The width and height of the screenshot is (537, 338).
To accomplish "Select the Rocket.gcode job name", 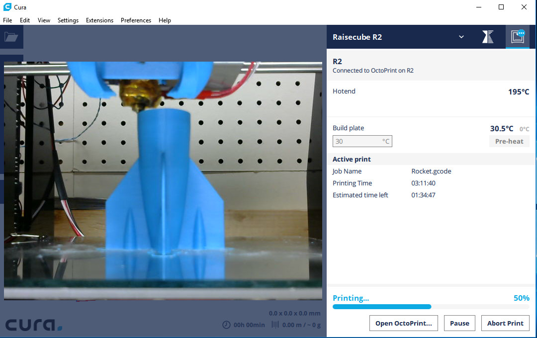I will pyautogui.click(x=431, y=171).
